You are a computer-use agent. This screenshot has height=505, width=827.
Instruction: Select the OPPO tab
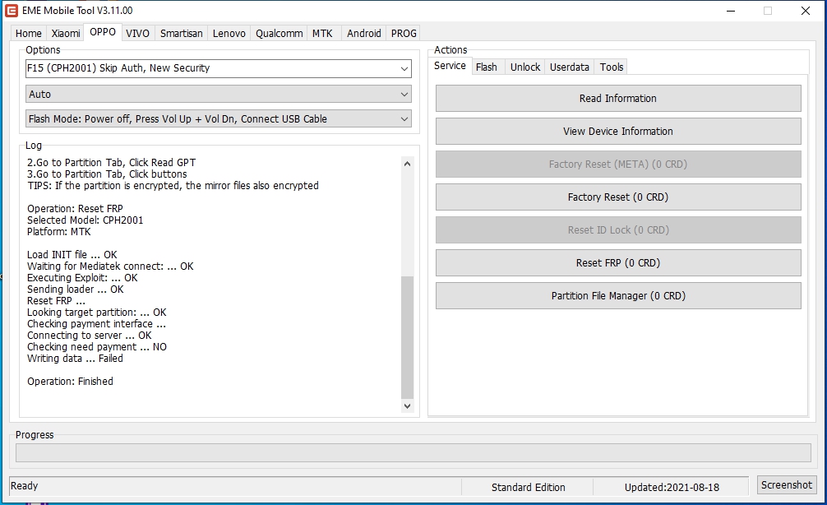(x=102, y=31)
